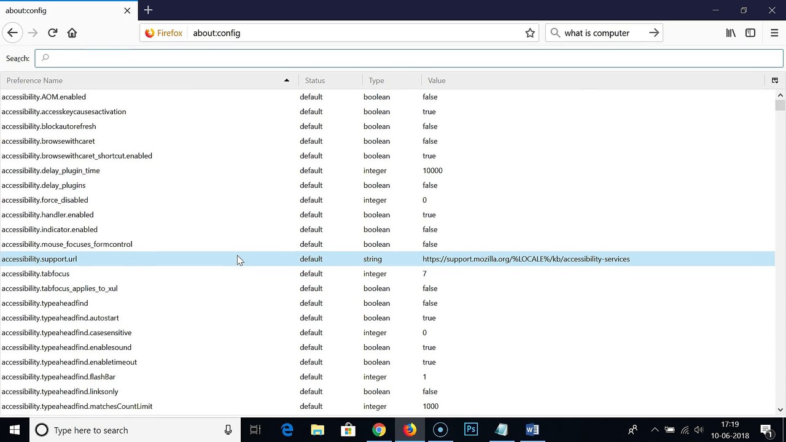This screenshot has height=442, width=786.
Task: Select accessibility.typeaheadfind.casesensitive row
Action: click(387, 333)
